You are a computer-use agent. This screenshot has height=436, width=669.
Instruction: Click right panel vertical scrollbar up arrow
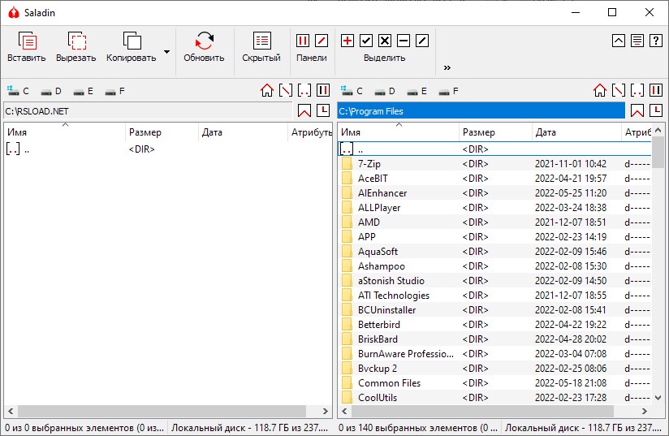pyautogui.click(x=658, y=130)
